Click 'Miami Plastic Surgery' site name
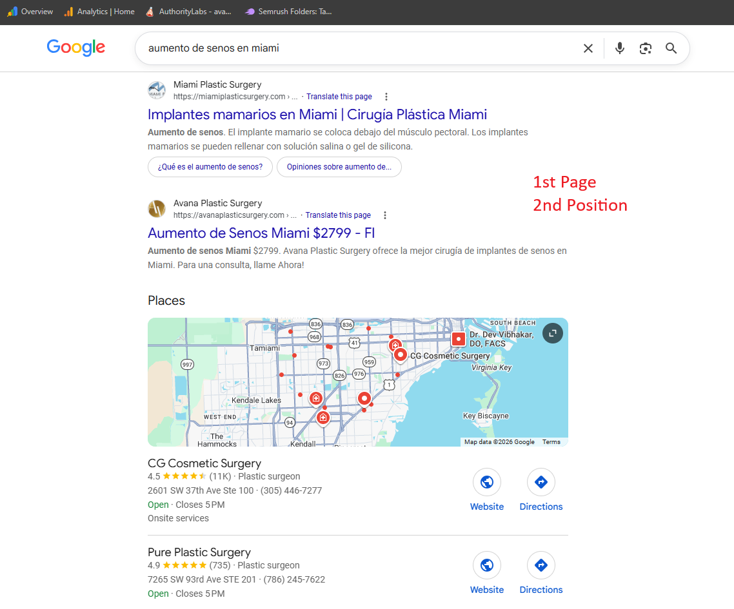Viewport: 734px width, 609px height. point(217,84)
